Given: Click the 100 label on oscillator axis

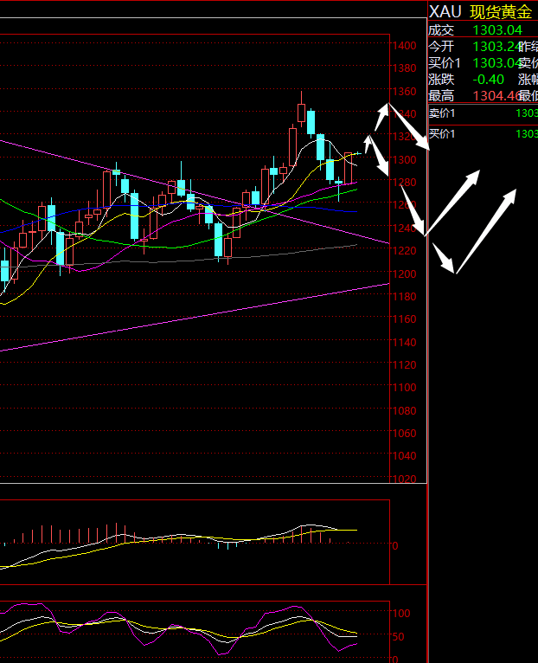Looking at the screenshot, I should click(401, 614).
